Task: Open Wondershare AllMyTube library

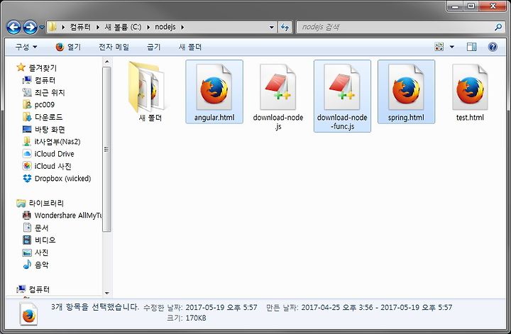Action: coord(68,215)
